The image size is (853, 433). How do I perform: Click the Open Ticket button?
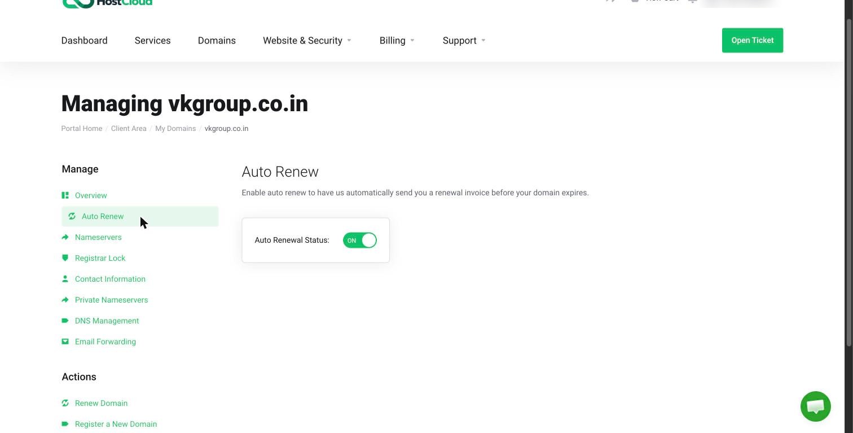click(753, 40)
